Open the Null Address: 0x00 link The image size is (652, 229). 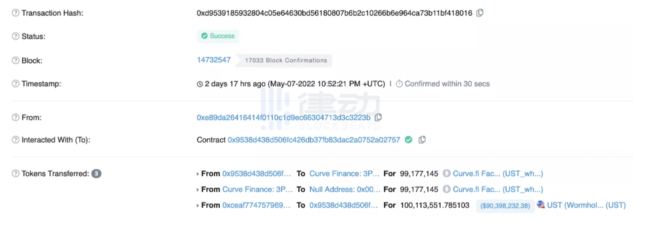[345, 190]
